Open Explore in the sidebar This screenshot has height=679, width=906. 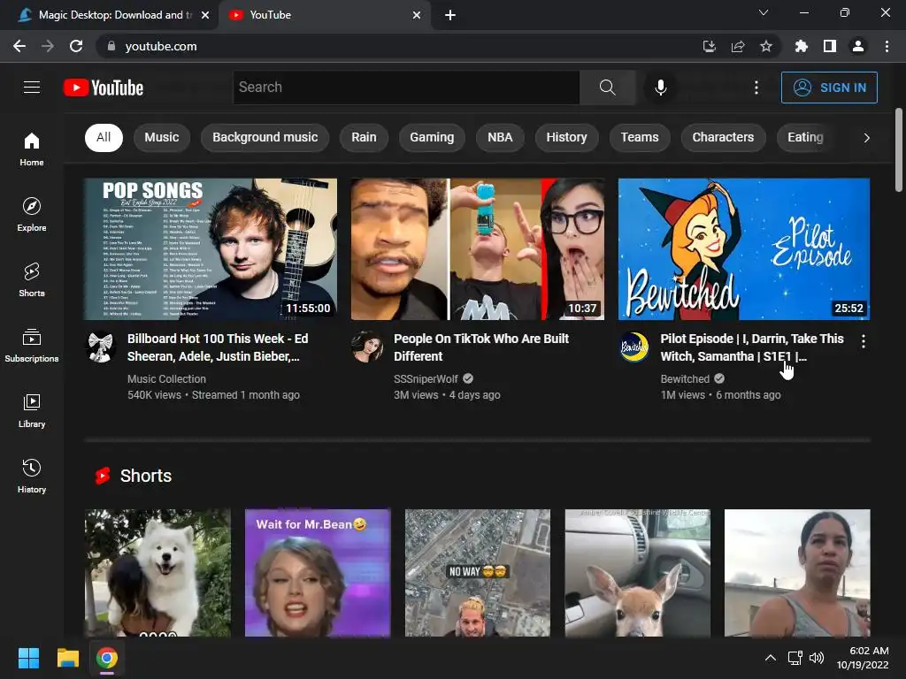[x=32, y=214]
